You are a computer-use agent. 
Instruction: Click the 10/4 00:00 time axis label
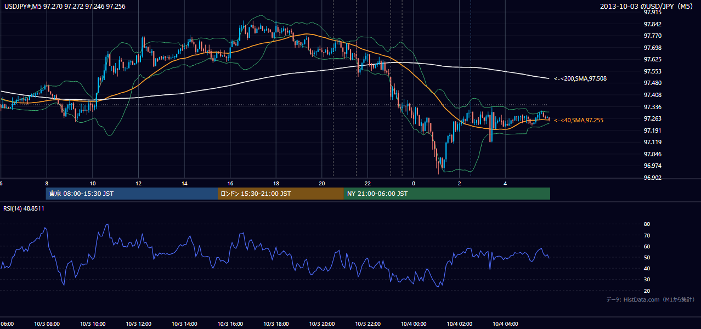tap(414, 324)
